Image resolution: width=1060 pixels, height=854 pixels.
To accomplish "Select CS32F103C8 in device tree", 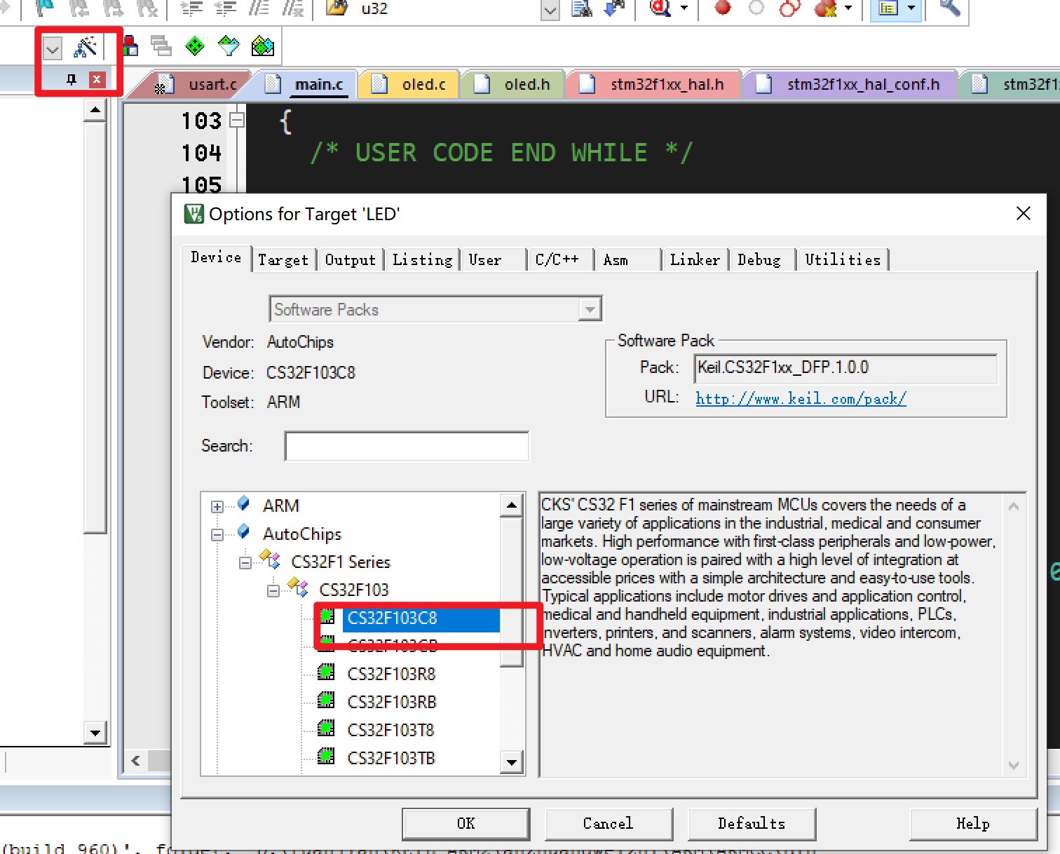I will (x=392, y=618).
